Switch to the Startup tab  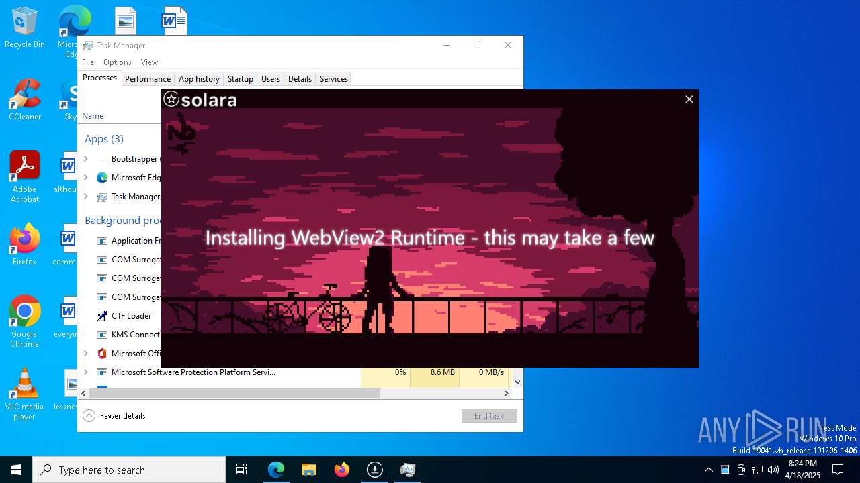240,79
